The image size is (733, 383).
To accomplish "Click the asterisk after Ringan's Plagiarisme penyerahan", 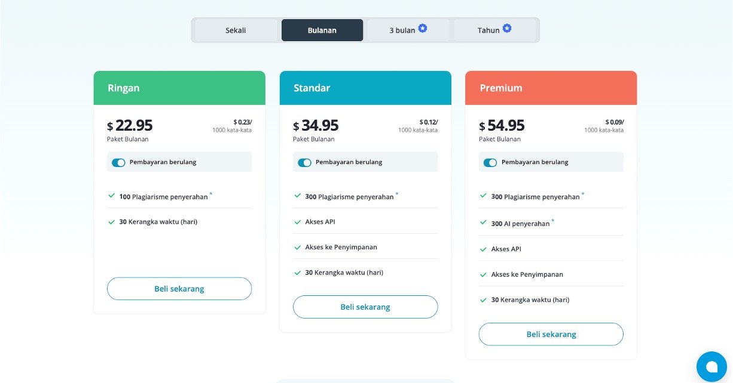I will 211,194.
